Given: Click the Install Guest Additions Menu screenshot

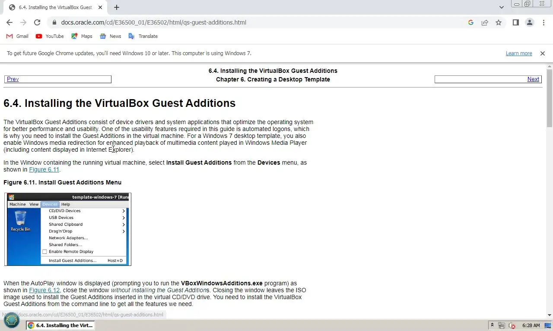Looking at the screenshot, I should point(68,229).
